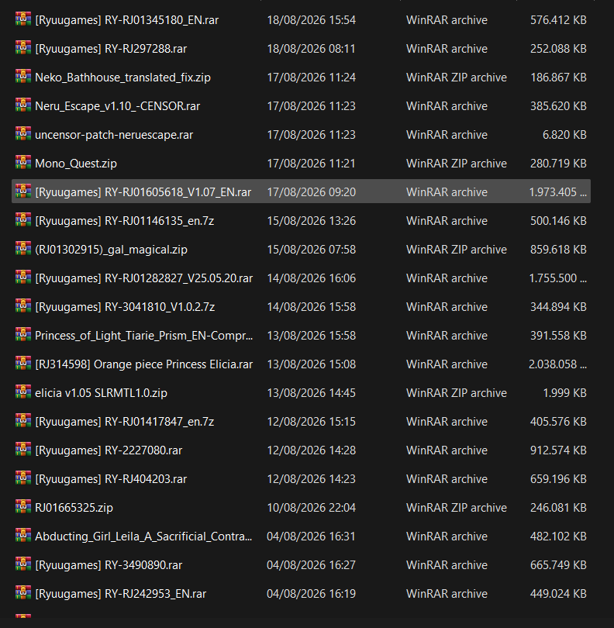Click icon beside RY-RJ242953_EN.rar
Viewport: 614px width, 628px height.
pos(23,593)
